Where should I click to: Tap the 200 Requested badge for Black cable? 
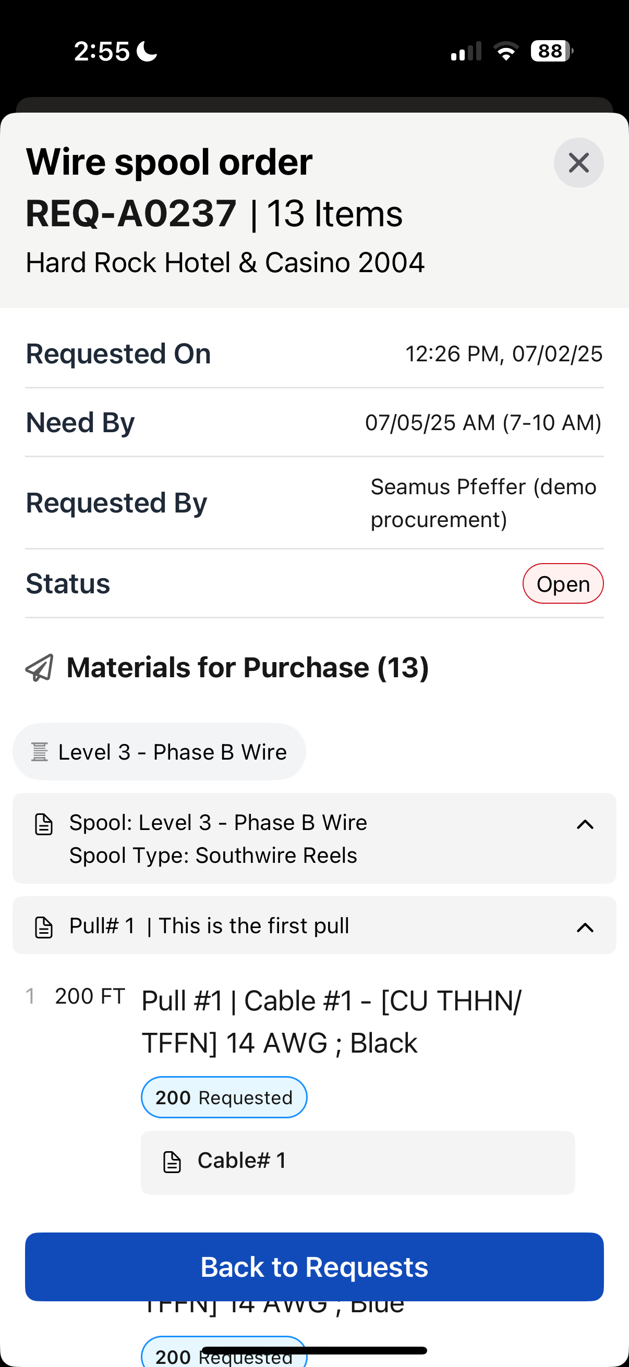pos(223,1097)
